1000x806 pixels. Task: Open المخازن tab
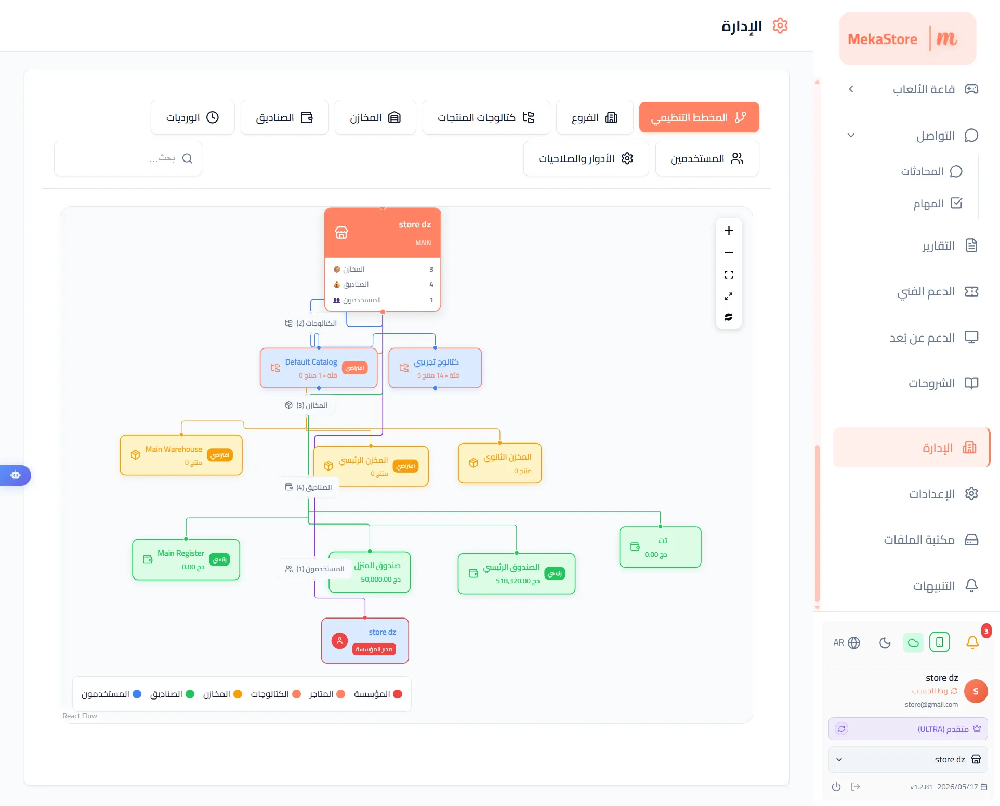(x=375, y=117)
